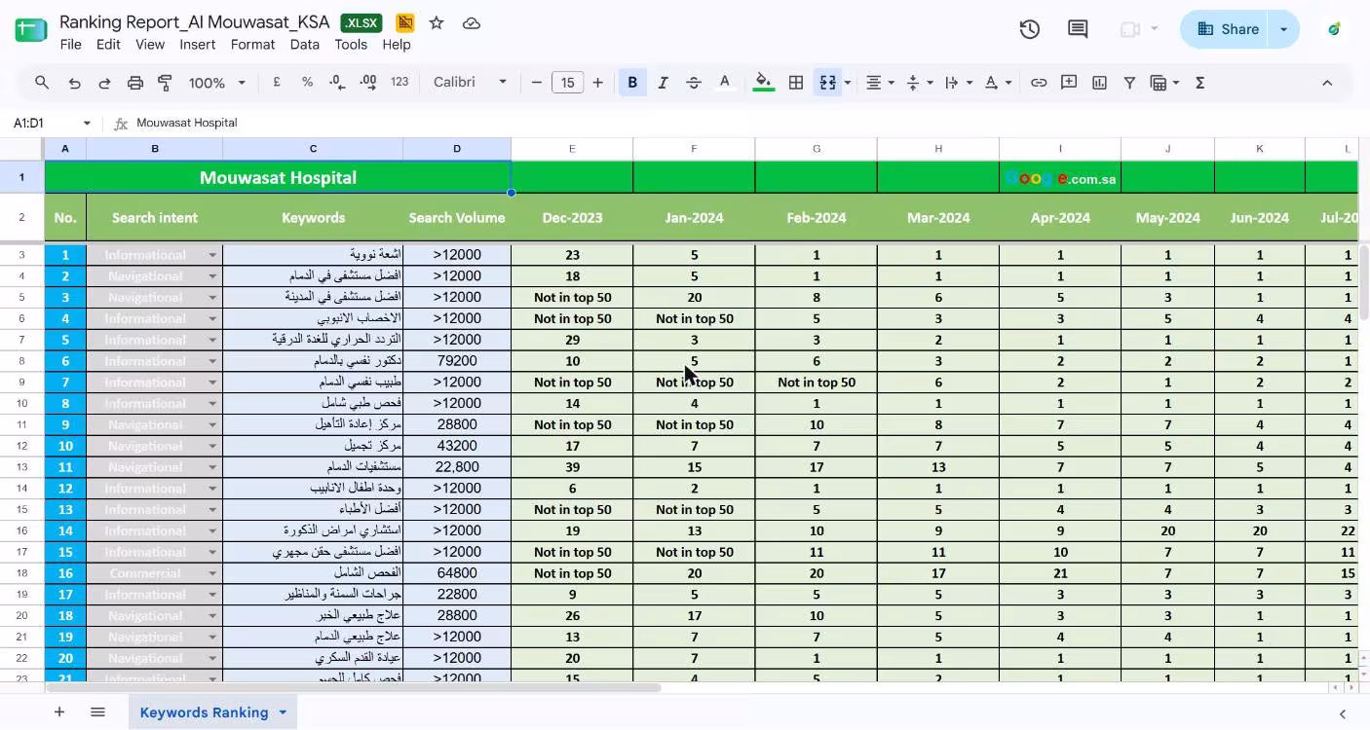Toggle bold formatting

click(632, 83)
